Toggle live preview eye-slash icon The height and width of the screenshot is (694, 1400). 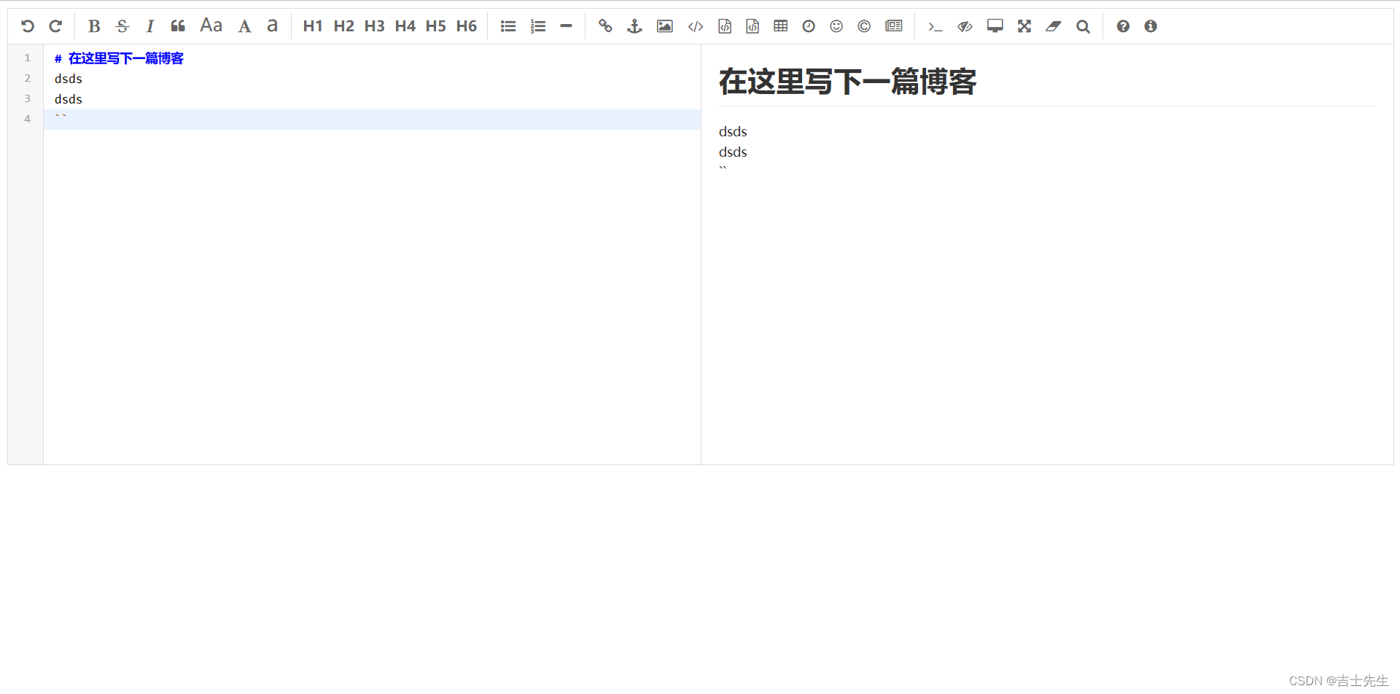click(x=965, y=26)
